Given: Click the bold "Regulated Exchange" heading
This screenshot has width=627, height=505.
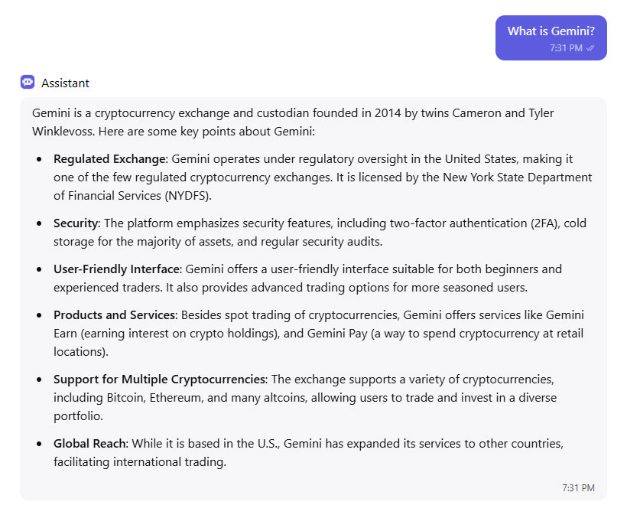Looking at the screenshot, I should 109,159.
